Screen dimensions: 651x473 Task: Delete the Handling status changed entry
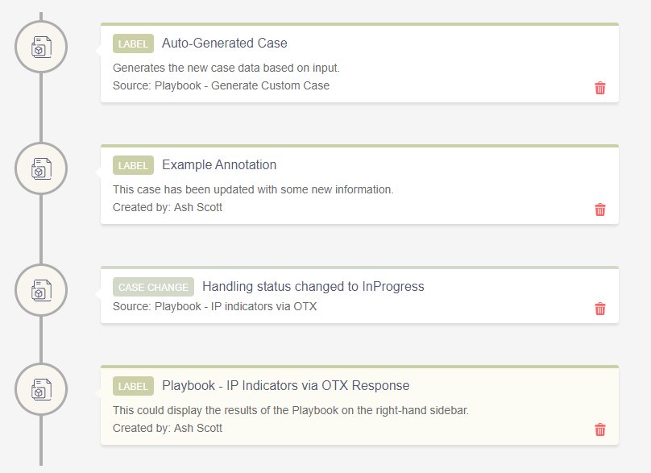click(x=600, y=309)
